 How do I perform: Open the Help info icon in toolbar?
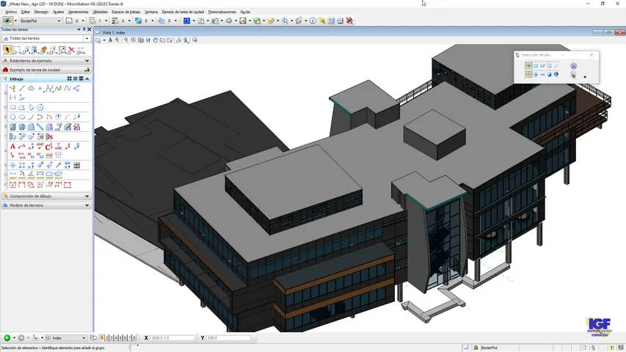pos(313,21)
